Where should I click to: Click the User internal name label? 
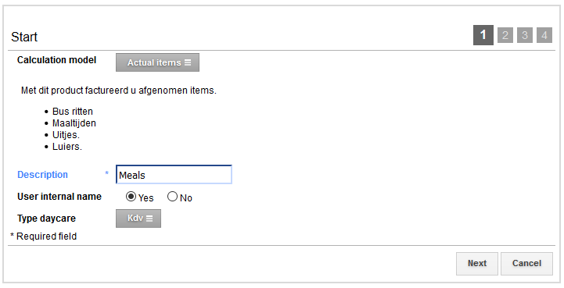(x=59, y=197)
